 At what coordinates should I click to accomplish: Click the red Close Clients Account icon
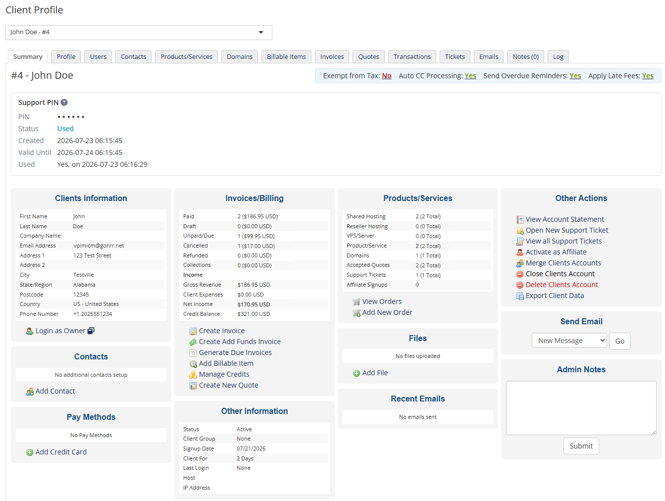[x=520, y=274]
